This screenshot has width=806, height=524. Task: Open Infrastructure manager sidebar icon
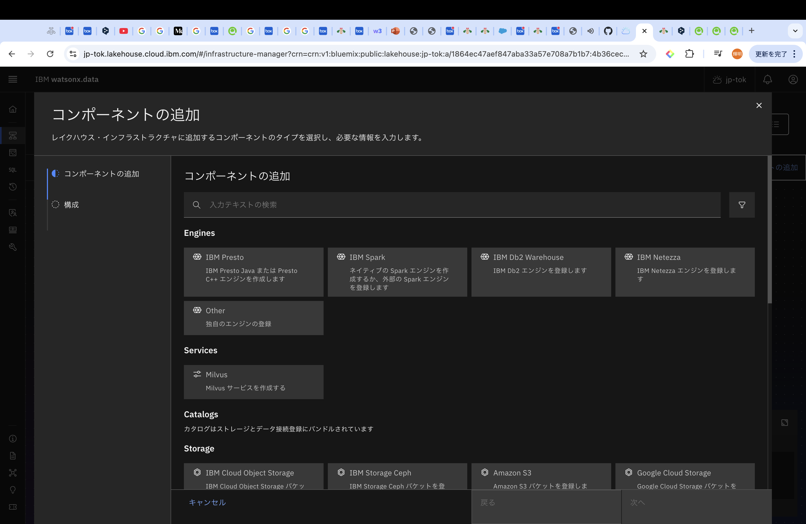pos(13,136)
